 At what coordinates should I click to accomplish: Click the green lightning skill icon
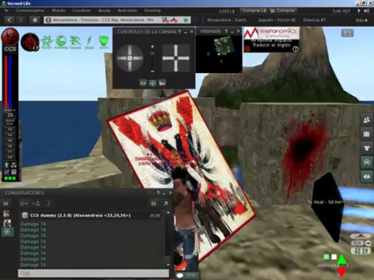point(89,42)
